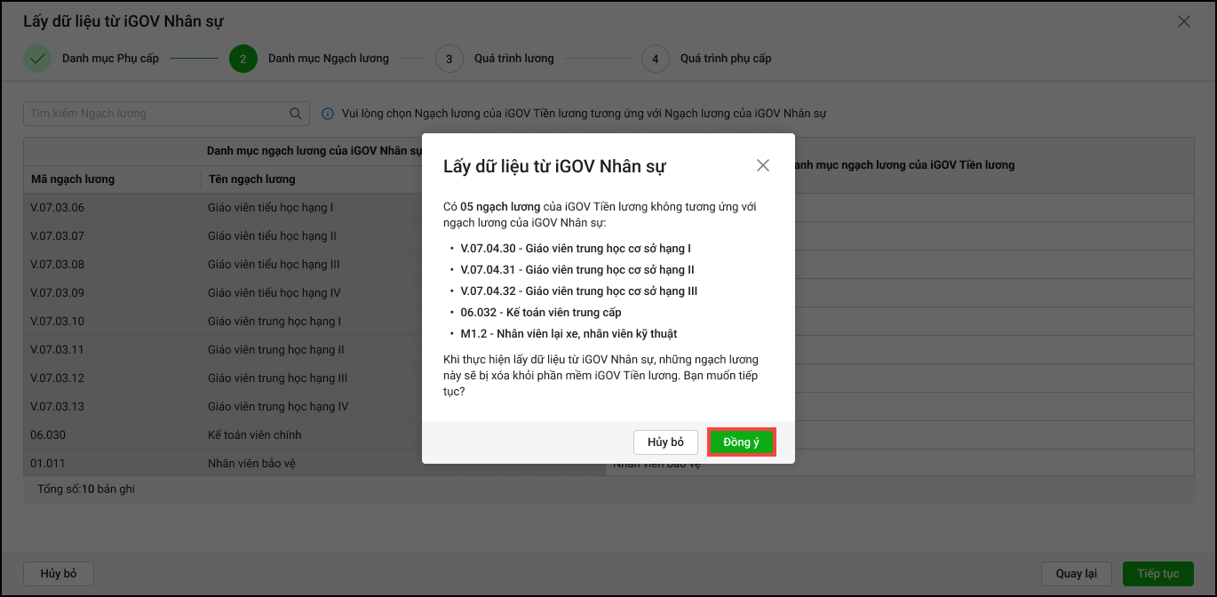Click V.07.04.32 item in the dialog list

pyautogui.click(x=579, y=291)
